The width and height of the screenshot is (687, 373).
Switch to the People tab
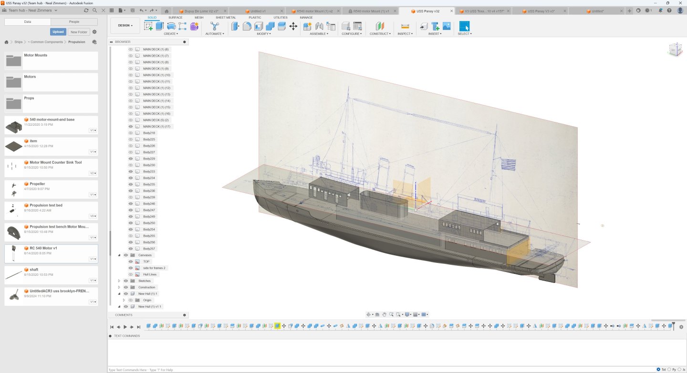pyautogui.click(x=74, y=21)
